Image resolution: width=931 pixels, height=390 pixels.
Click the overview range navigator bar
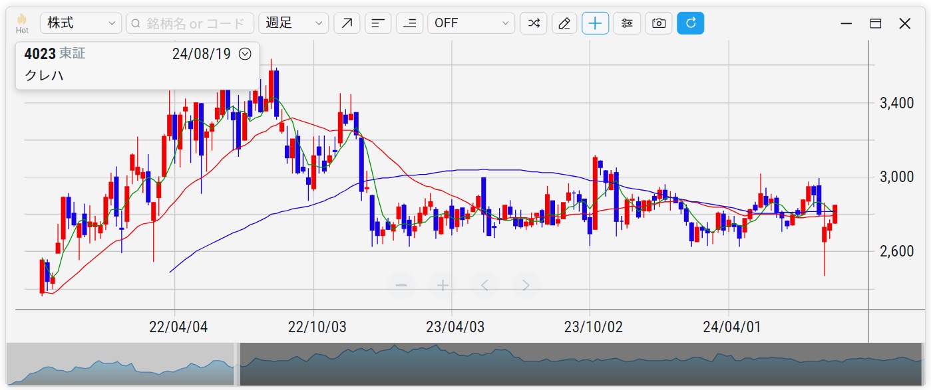tap(579, 363)
